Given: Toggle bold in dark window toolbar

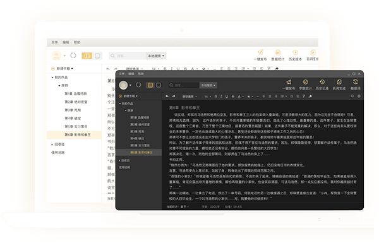Looking at the screenshot, I should pyautogui.click(x=215, y=97).
